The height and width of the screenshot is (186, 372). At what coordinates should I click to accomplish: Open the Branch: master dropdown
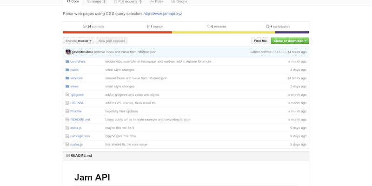[x=79, y=41]
